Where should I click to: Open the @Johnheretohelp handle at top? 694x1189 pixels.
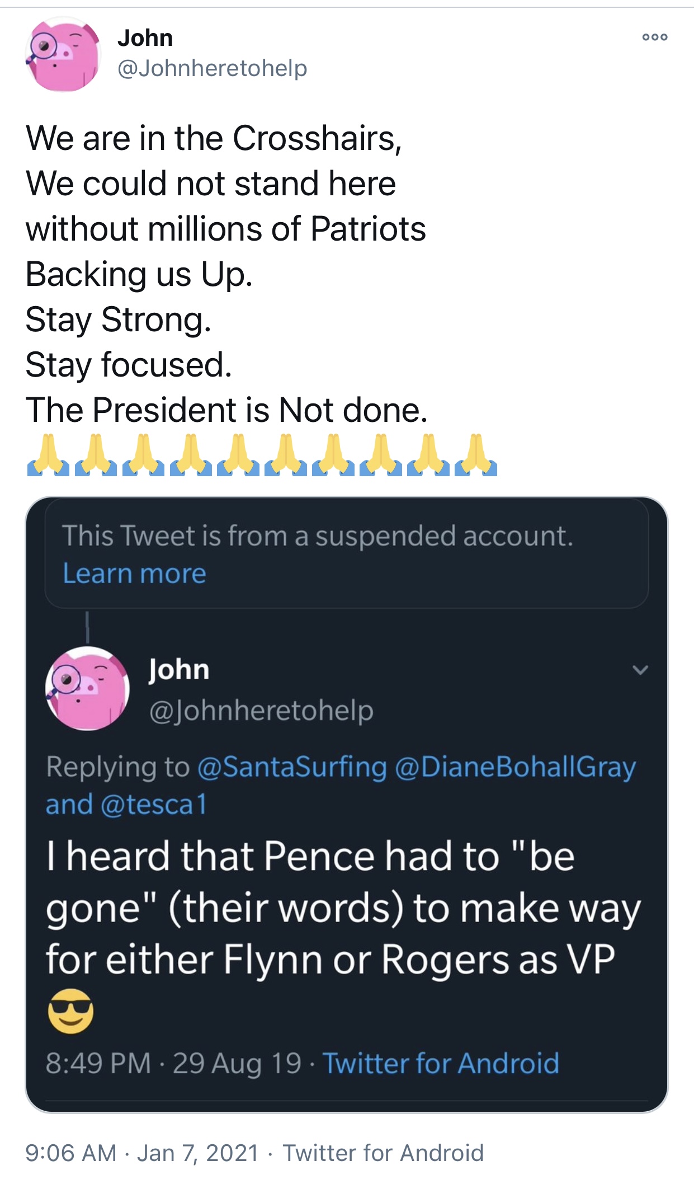pos(212,68)
